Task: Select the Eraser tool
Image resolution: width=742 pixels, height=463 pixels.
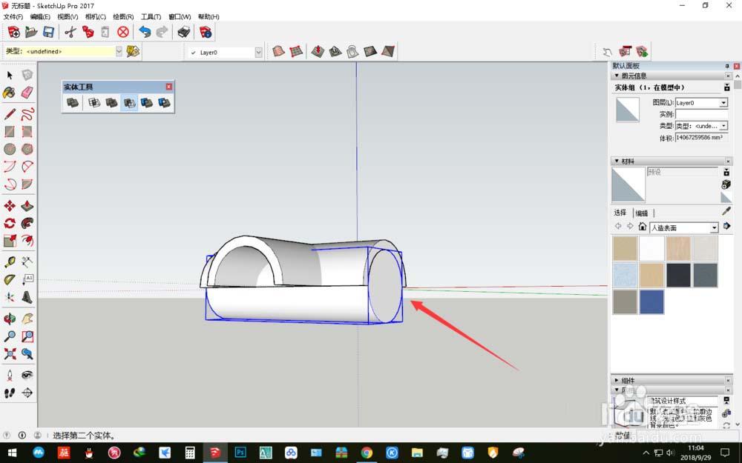Action: click(27, 93)
